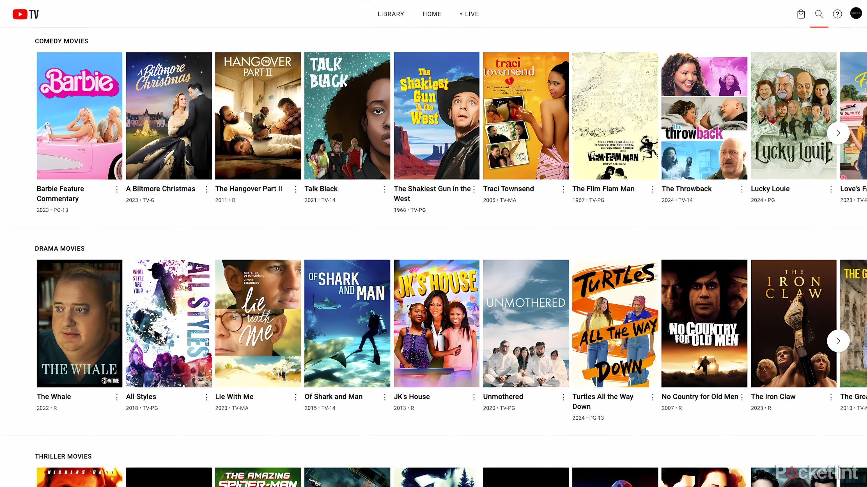Expand the Comedy Movies carousel with right arrow

[x=838, y=133]
